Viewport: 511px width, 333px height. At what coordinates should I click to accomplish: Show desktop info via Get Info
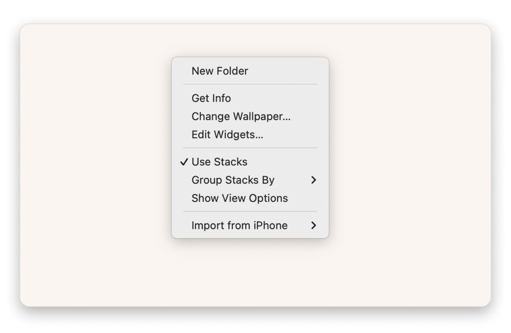[x=211, y=98]
